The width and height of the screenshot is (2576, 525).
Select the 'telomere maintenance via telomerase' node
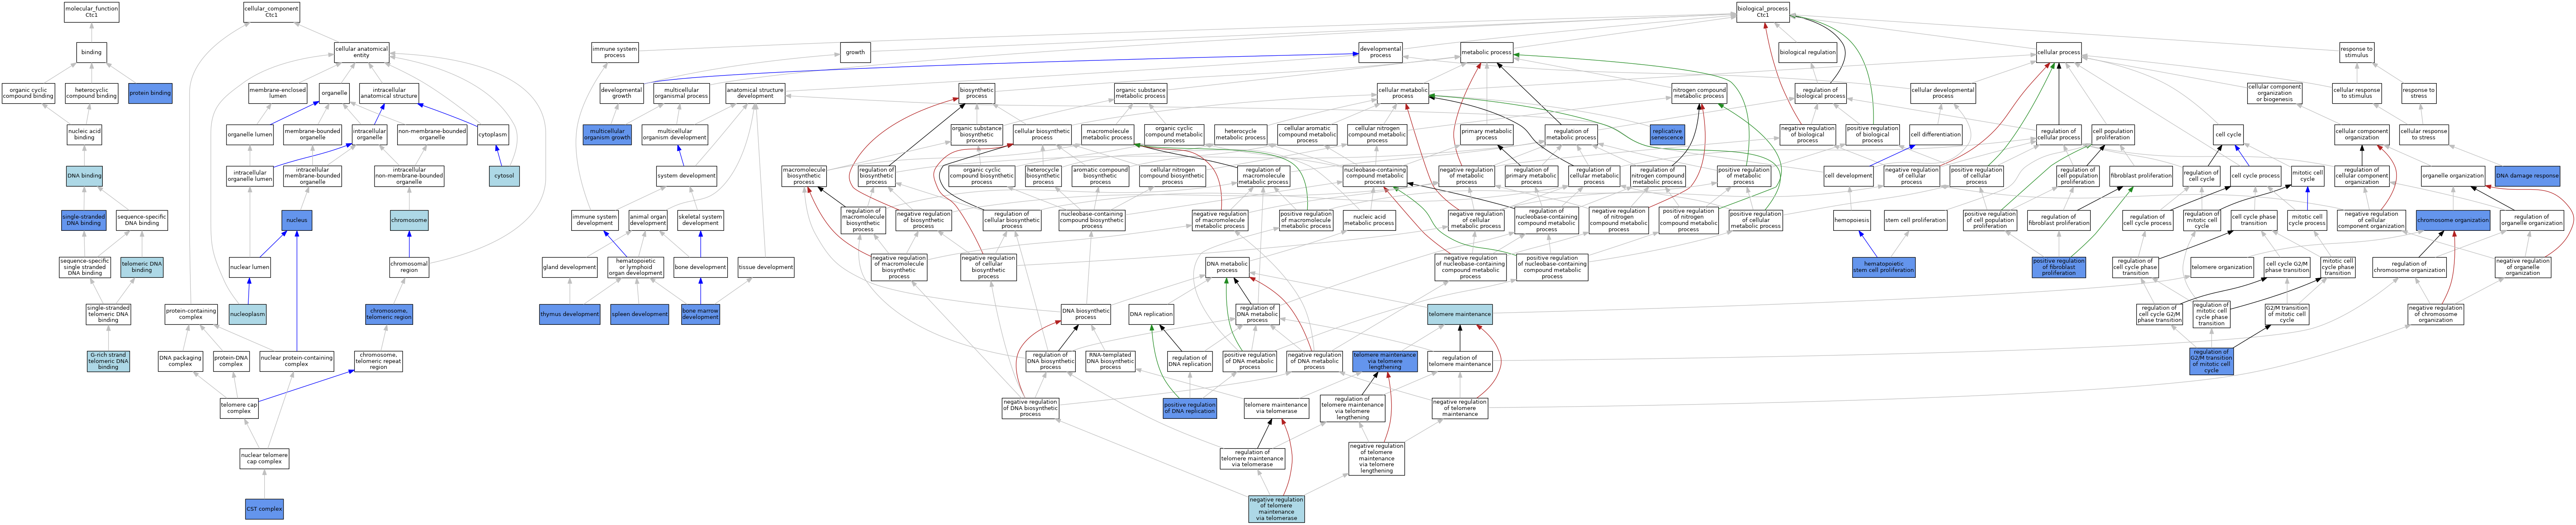tap(1276, 408)
